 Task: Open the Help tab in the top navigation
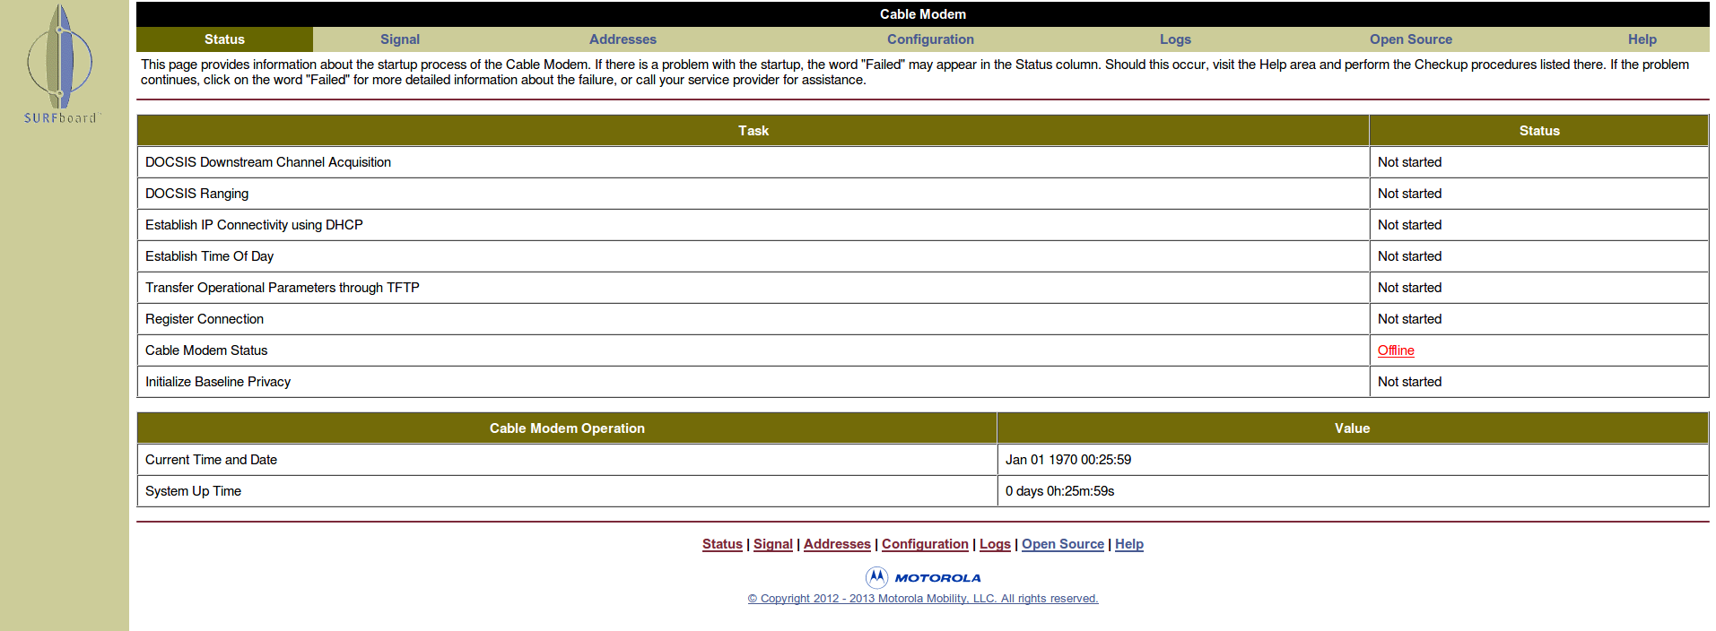click(x=1642, y=39)
